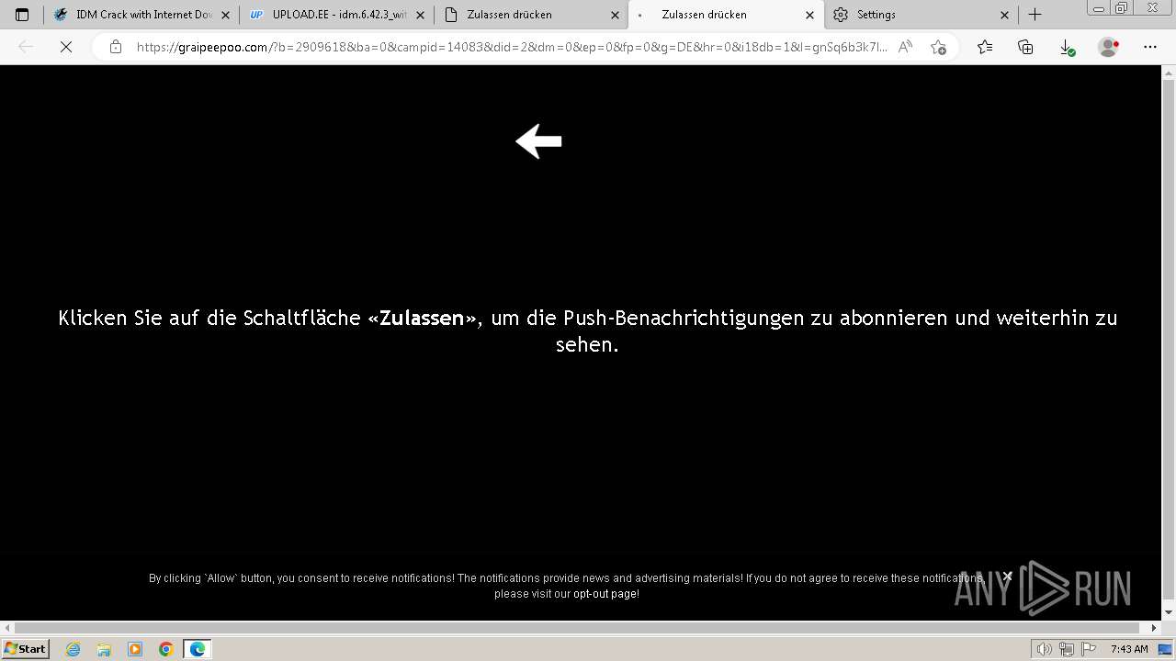The height and width of the screenshot is (661, 1176).
Task: Open Read aloud from address bar
Action: pyautogui.click(x=906, y=47)
